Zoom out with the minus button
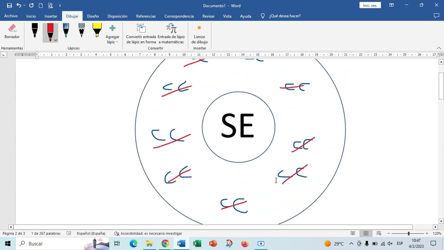Viewport: 444px width, 250px height. (x=388, y=233)
